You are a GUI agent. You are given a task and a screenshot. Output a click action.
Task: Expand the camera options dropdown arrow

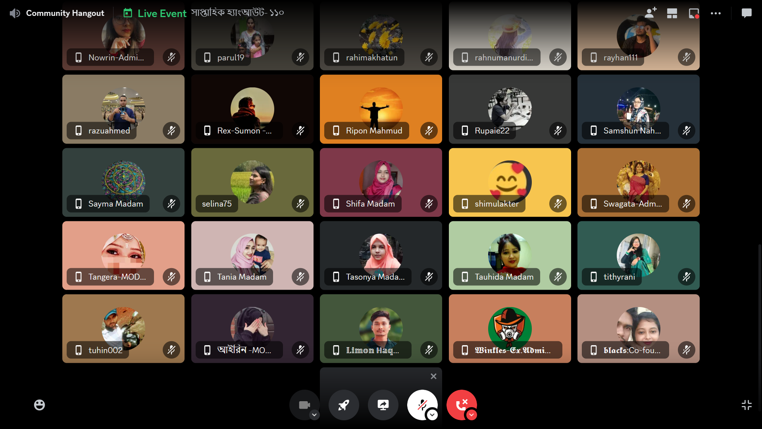pyautogui.click(x=314, y=415)
